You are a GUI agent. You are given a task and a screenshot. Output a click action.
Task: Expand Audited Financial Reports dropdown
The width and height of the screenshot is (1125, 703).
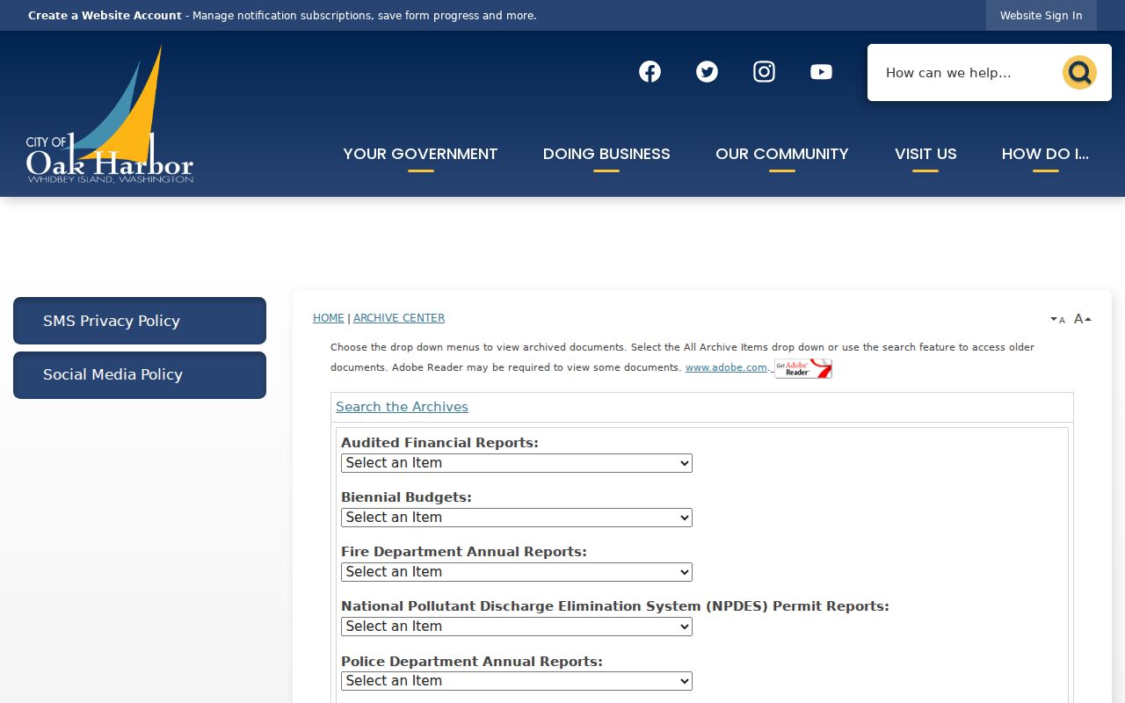517,463
